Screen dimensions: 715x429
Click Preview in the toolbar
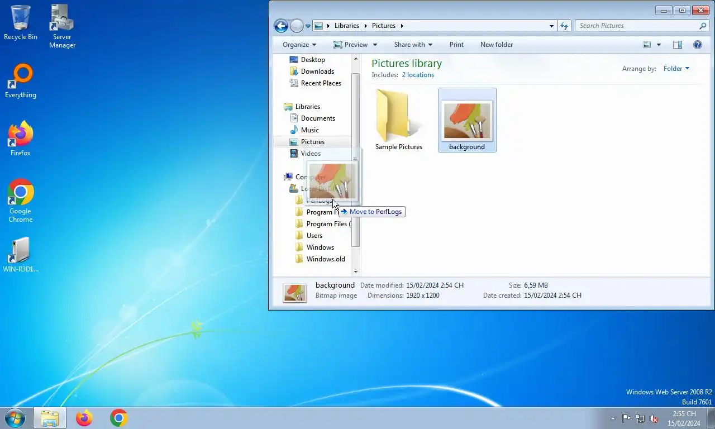350,45
